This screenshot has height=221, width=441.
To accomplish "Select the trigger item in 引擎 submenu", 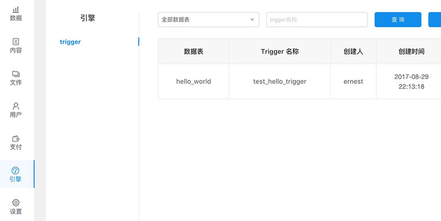I will (x=70, y=42).
